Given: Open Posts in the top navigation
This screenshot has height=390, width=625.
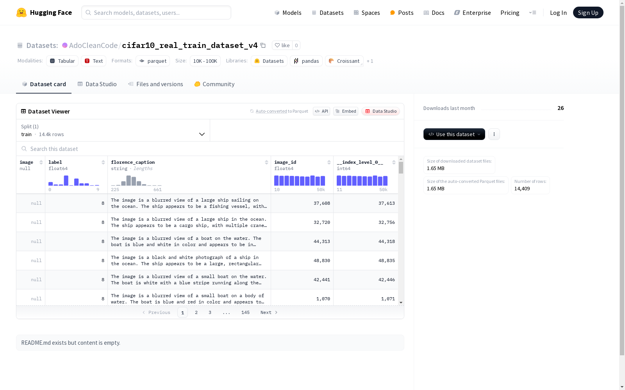Looking at the screenshot, I should 402,12.
